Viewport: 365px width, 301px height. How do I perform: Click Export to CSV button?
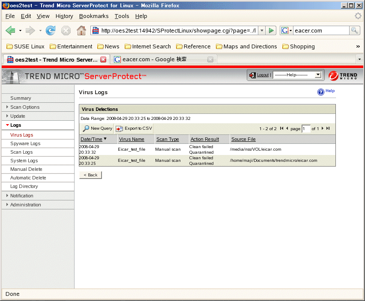click(134, 128)
